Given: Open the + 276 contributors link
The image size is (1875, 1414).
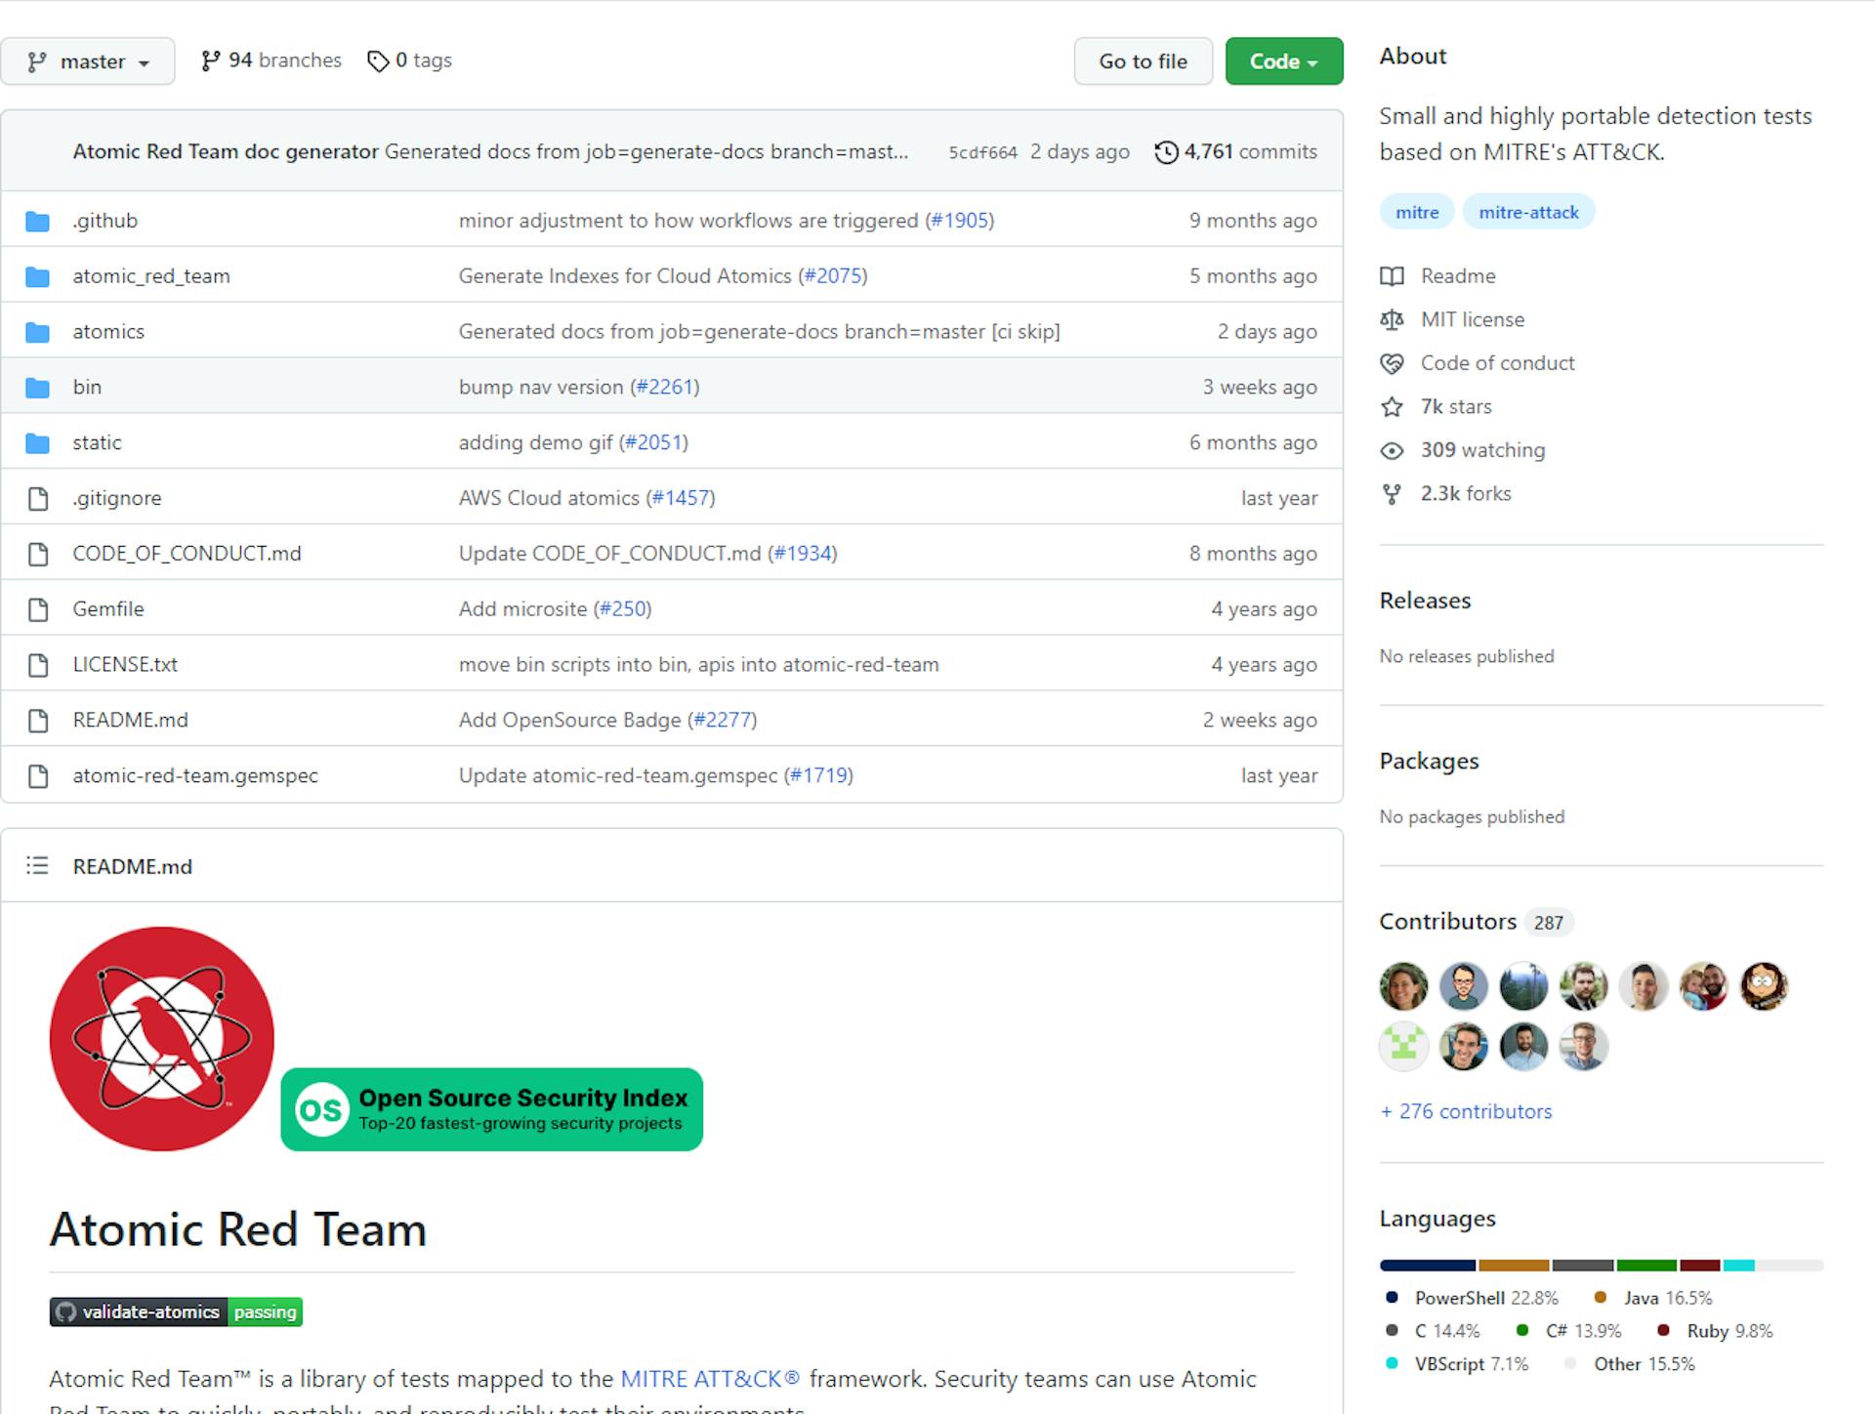Looking at the screenshot, I should [1465, 1111].
